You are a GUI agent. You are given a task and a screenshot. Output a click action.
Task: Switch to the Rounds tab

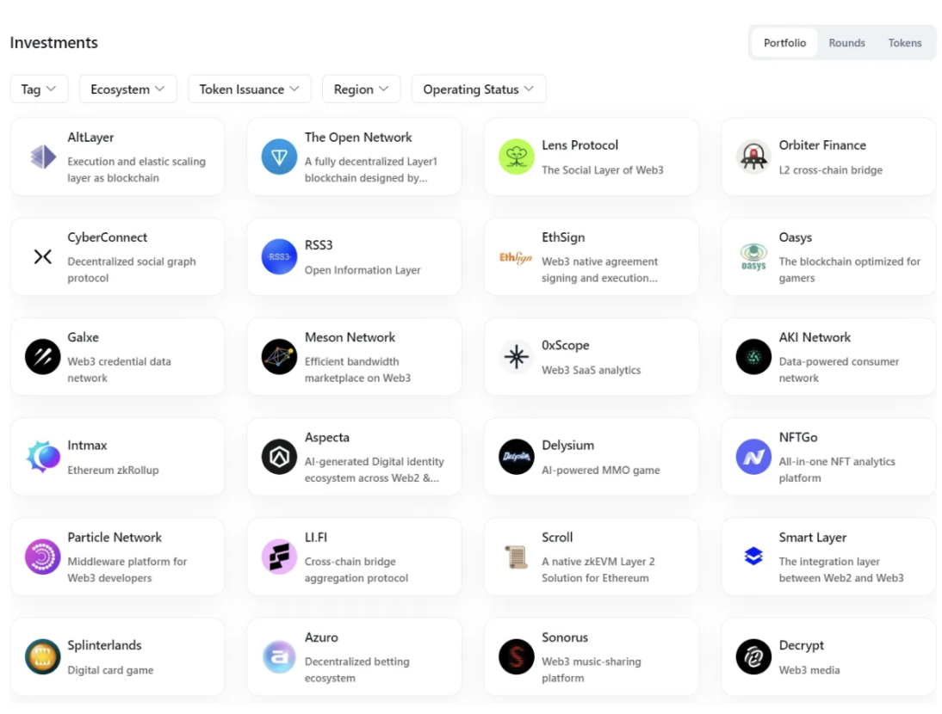(846, 43)
